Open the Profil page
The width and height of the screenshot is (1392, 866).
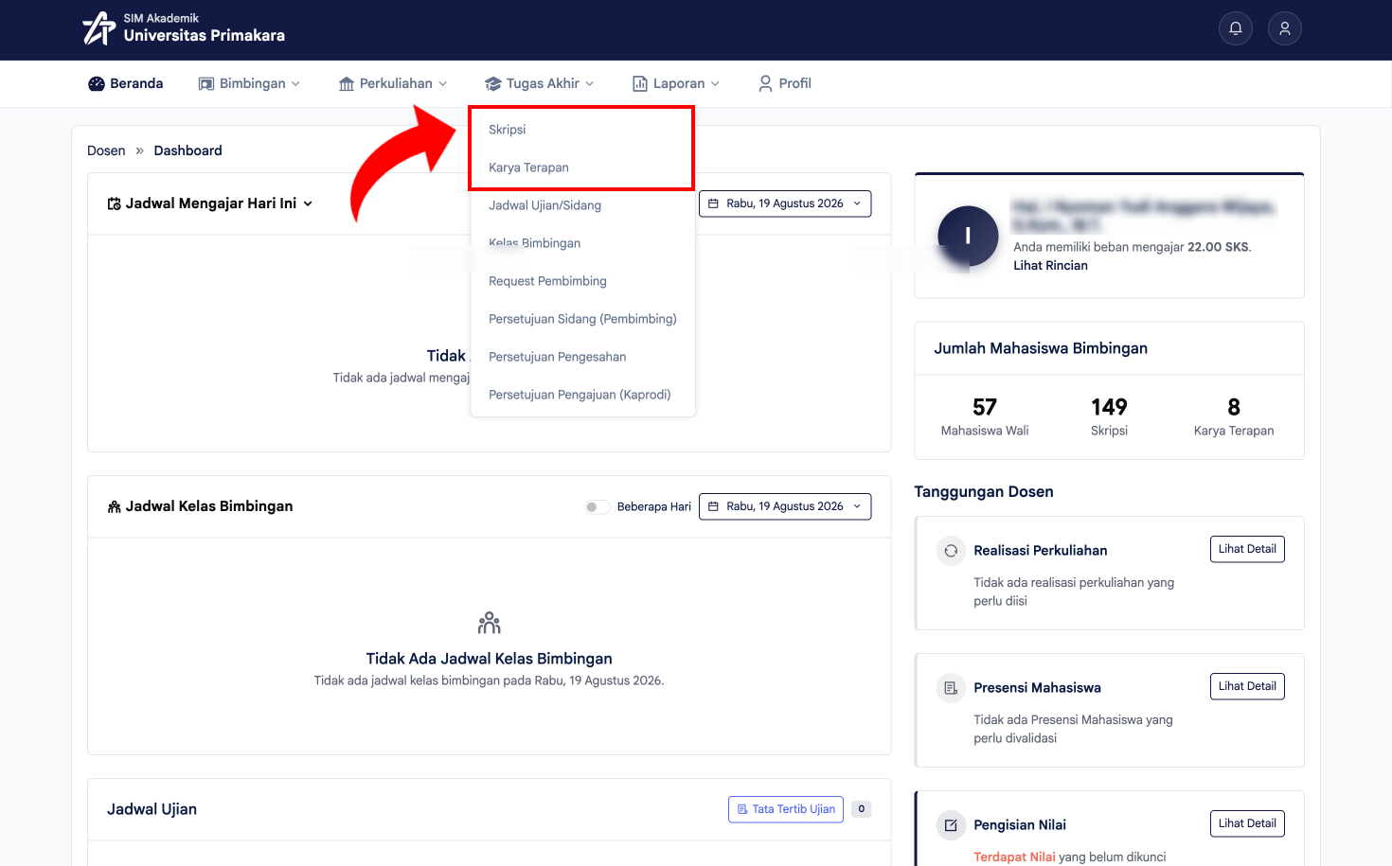click(785, 83)
